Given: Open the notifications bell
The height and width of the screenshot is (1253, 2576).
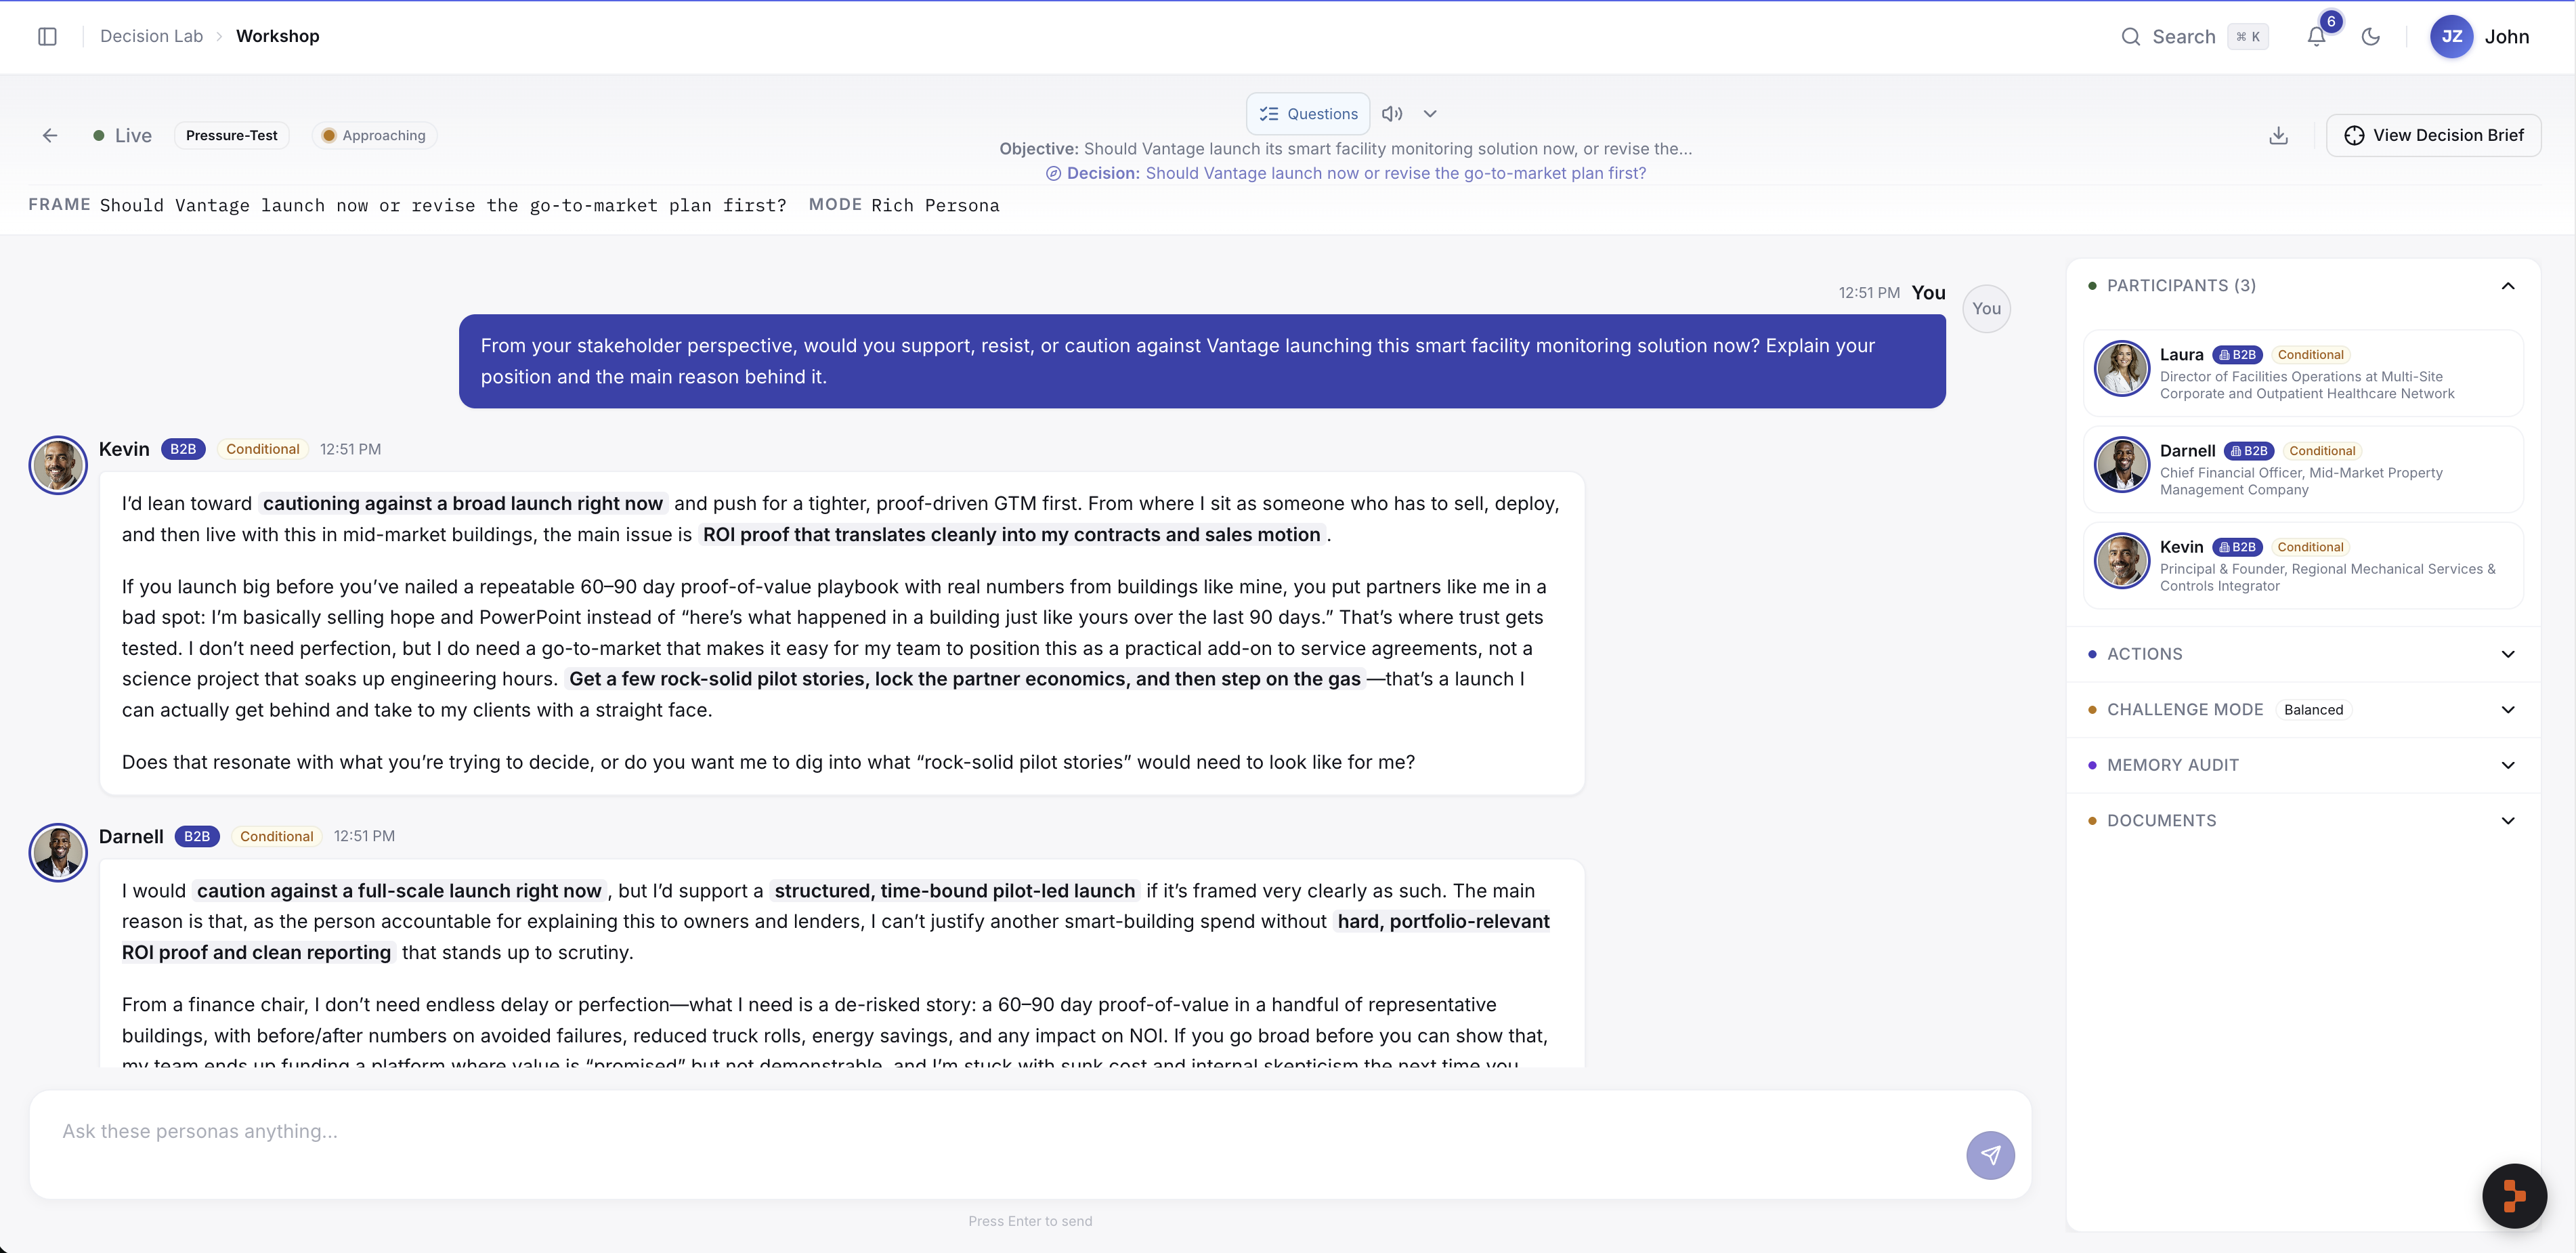Looking at the screenshot, I should tap(2316, 37).
